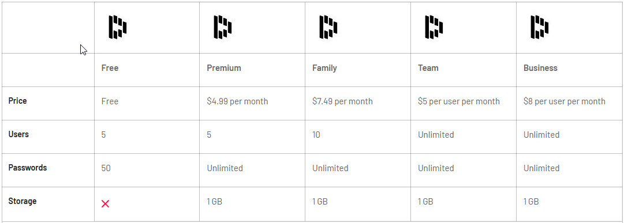Click the Storage row label
Image resolution: width=624 pixels, height=223 pixels.
coord(23,201)
